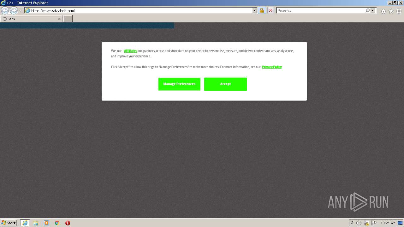
Task: Open a new tab button
Action: pyautogui.click(x=68, y=19)
